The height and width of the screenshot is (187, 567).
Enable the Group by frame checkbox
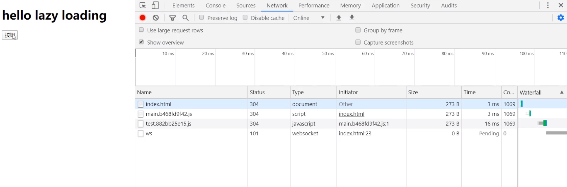[358, 30]
